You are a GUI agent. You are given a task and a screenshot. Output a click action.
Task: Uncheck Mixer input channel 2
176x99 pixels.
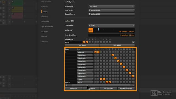click(x=87, y=42)
